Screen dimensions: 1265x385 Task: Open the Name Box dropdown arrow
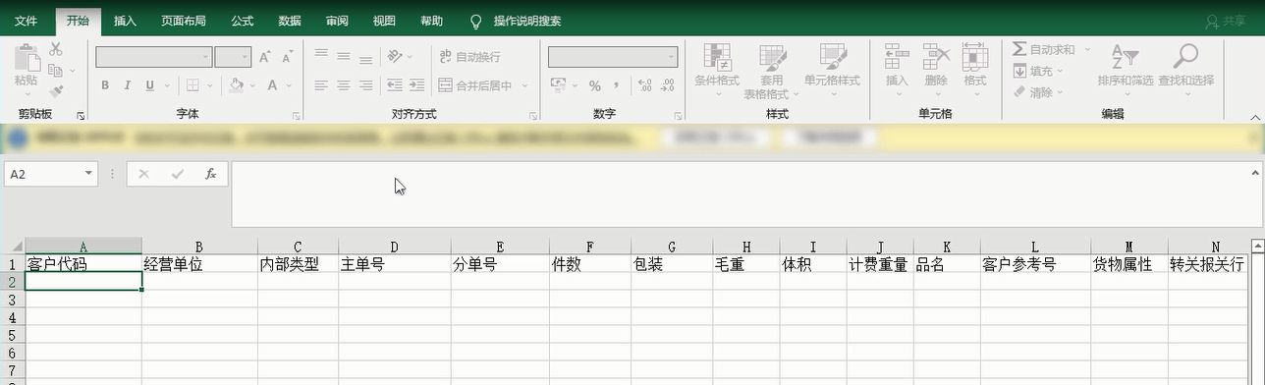tap(89, 174)
